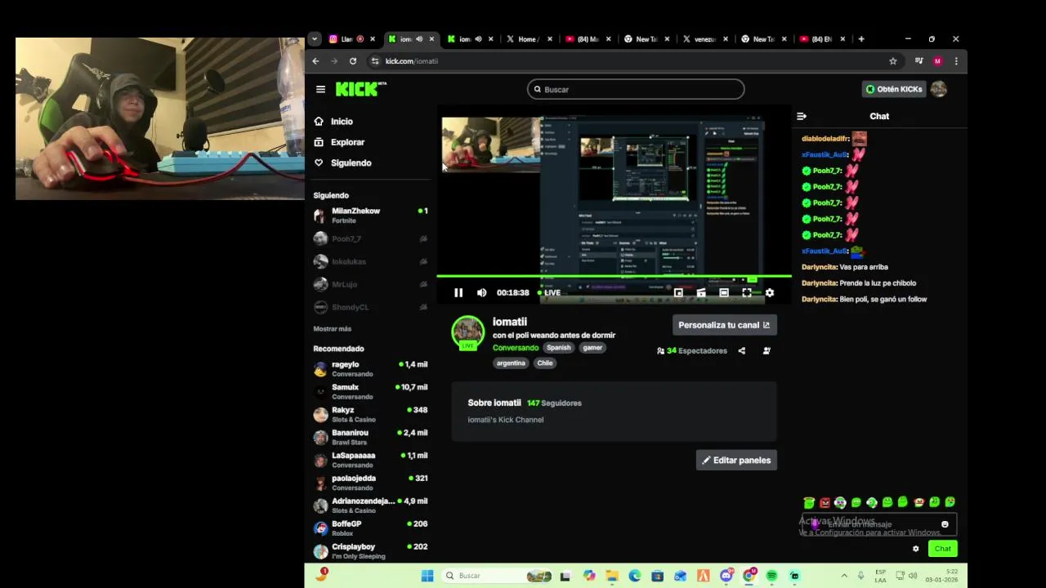Go back with browser back arrow

pos(315,61)
